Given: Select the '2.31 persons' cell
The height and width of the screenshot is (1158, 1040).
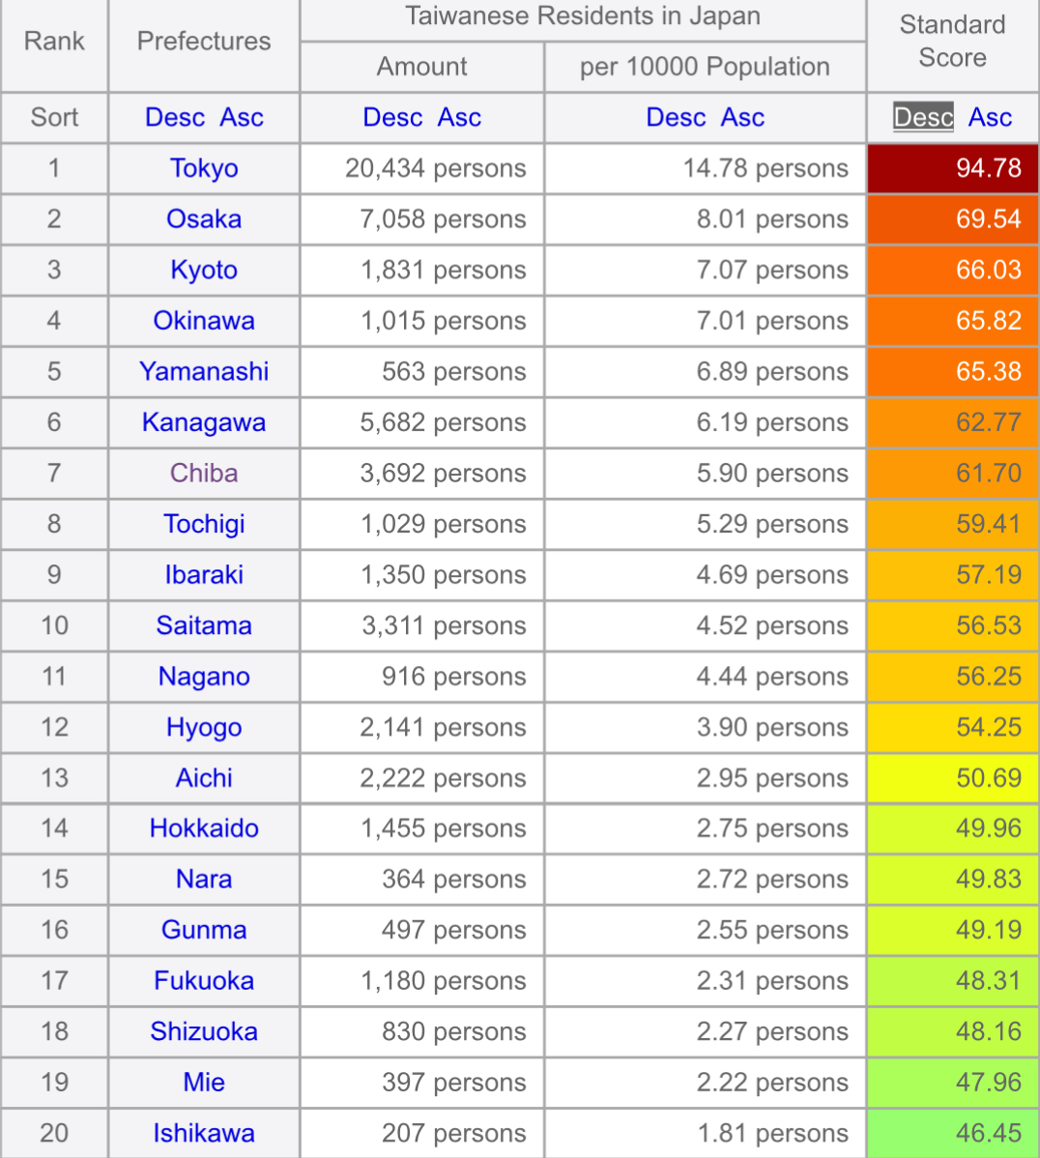Looking at the screenshot, I should tap(706, 981).
